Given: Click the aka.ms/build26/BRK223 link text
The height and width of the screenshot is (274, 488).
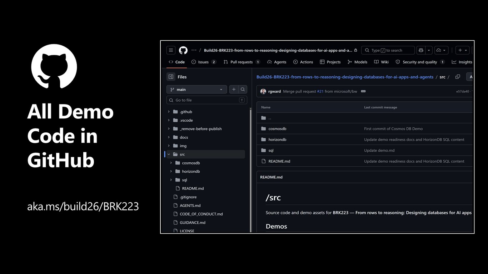Looking at the screenshot, I should click(83, 206).
